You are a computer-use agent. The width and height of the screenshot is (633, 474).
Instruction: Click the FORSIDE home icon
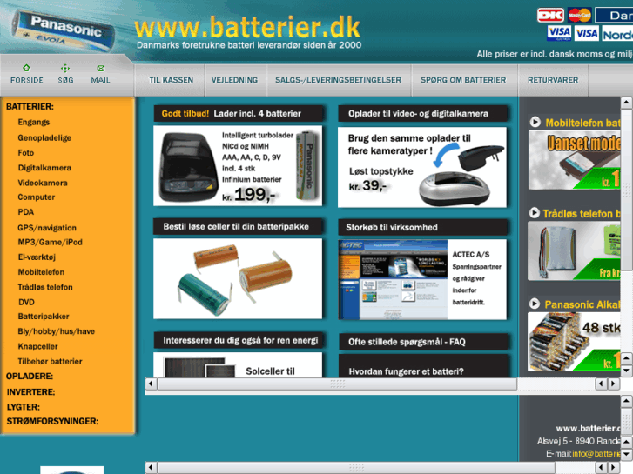click(27, 68)
